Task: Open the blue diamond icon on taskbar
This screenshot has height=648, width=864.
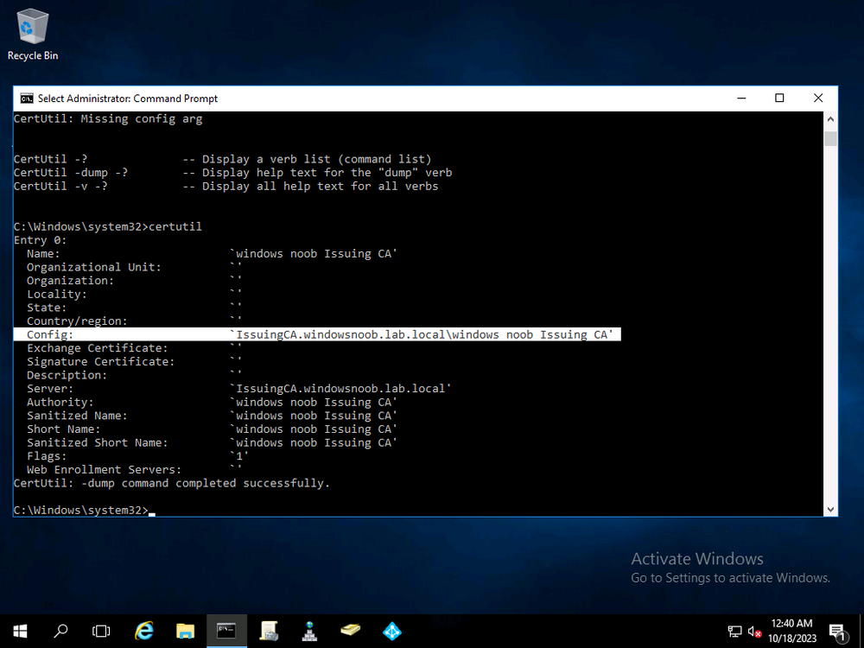Action: tap(391, 631)
